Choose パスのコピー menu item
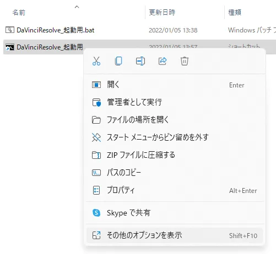Screen dimensions: 276x254 (x=175, y=173)
